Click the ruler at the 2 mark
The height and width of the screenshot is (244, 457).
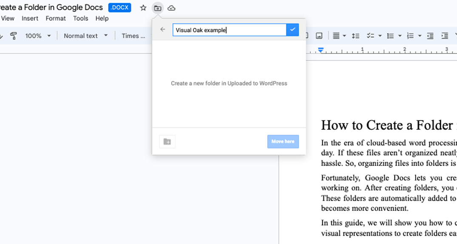tap(405, 49)
